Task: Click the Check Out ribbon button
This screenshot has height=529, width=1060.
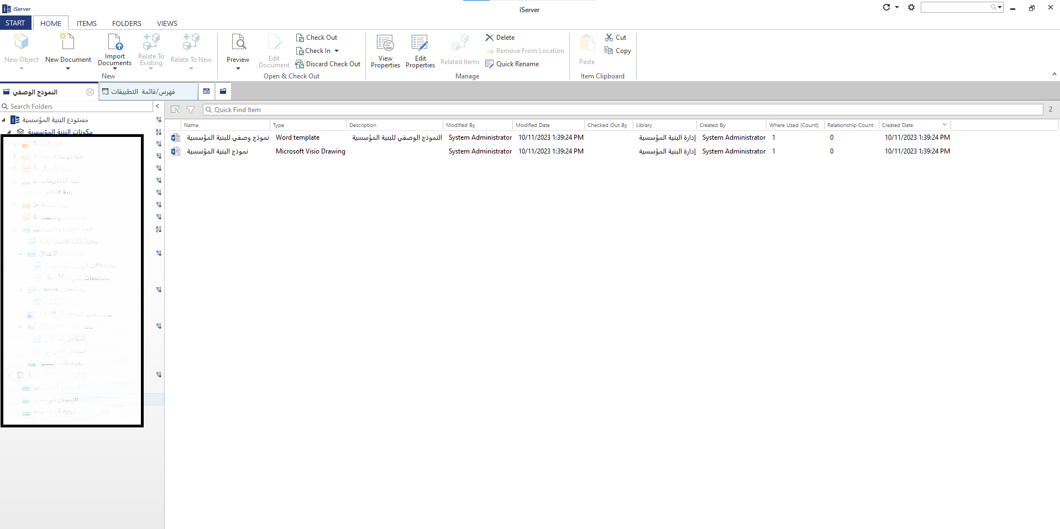Action: coord(317,38)
